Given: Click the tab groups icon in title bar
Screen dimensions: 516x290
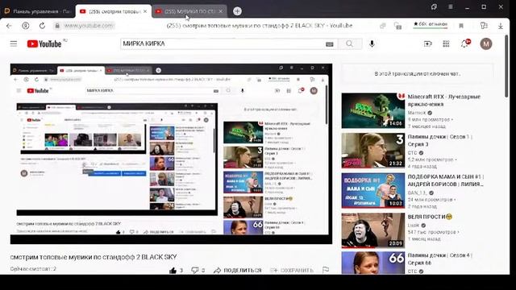Looking at the screenshot, I should (434, 6).
